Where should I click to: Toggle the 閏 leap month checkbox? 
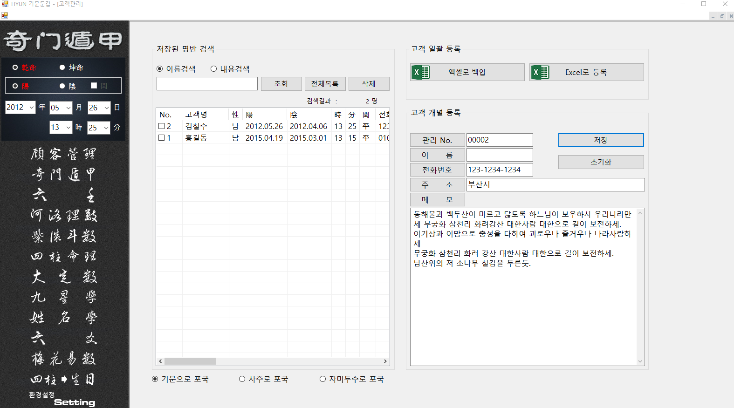(94, 86)
